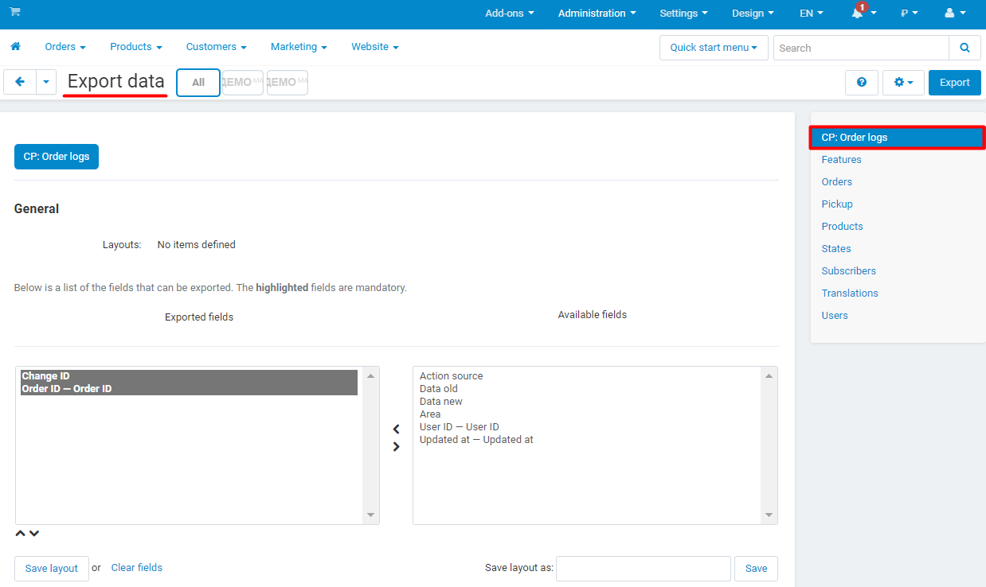Image resolution: width=986 pixels, height=587 pixels.
Task: Click the magnifier search button
Action: pos(964,48)
